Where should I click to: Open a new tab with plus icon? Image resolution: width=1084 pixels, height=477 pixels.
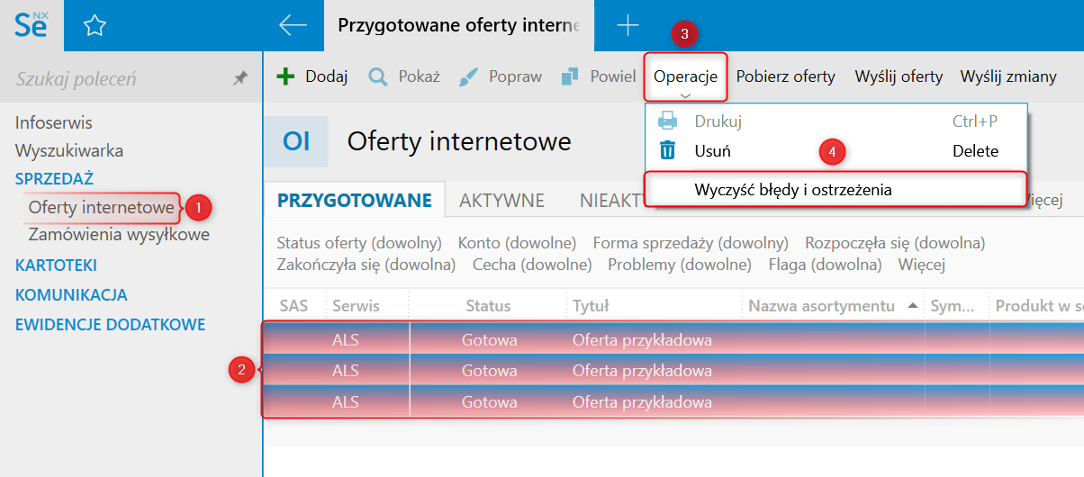[x=628, y=25]
